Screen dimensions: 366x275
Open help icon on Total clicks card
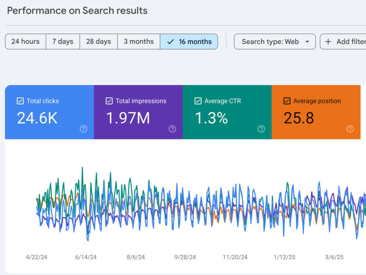[83, 129]
